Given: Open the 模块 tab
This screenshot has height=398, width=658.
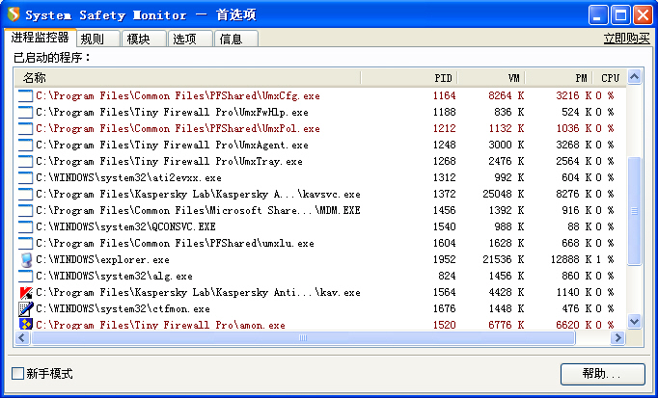Looking at the screenshot, I should (145, 39).
